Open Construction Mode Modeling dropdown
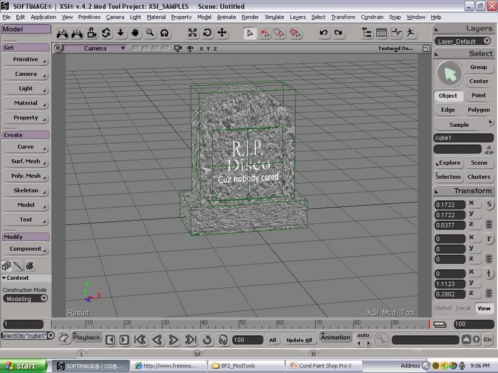Screen dimensions: 498x373 point(26,299)
